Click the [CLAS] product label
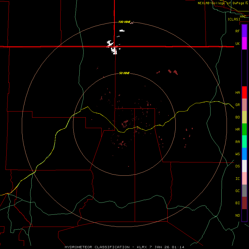 pos(234,19)
